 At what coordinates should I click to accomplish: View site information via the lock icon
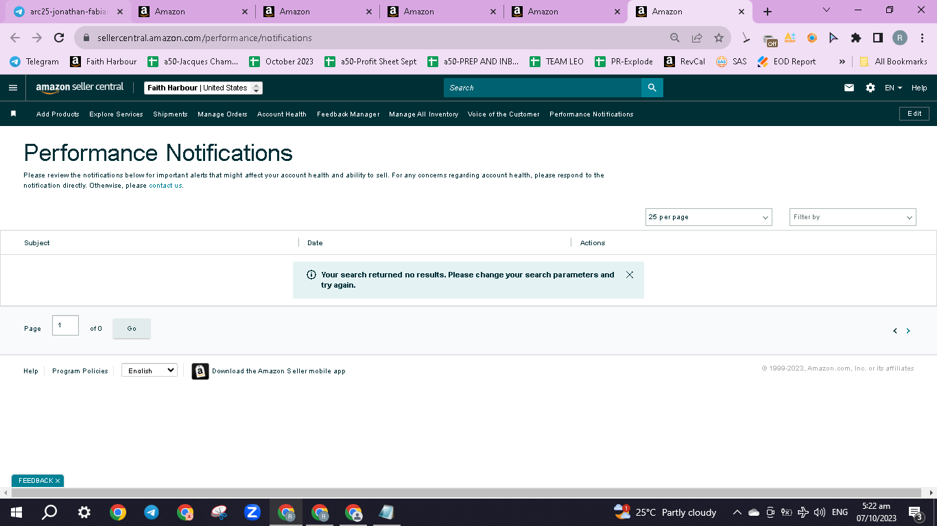[86, 38]
